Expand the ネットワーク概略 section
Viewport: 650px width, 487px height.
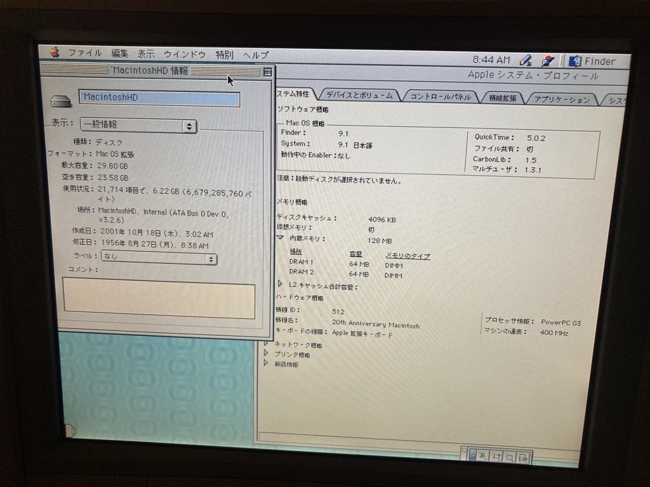[266, 344]
